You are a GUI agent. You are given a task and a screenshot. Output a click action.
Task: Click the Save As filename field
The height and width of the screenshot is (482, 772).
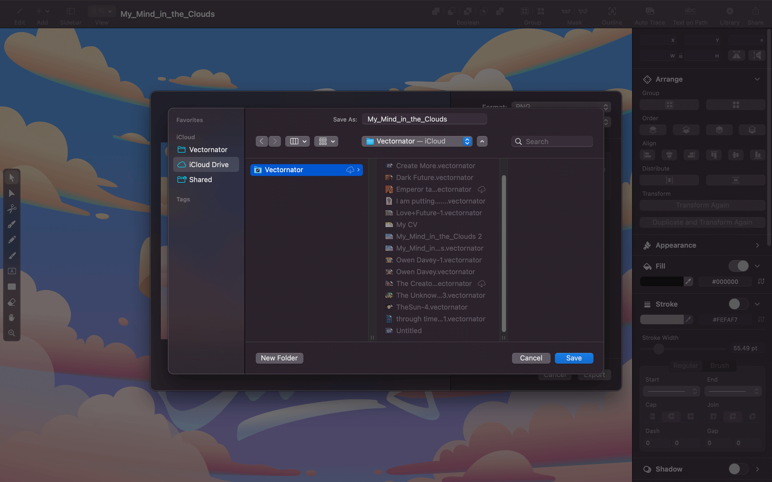(x=424, y=119)
